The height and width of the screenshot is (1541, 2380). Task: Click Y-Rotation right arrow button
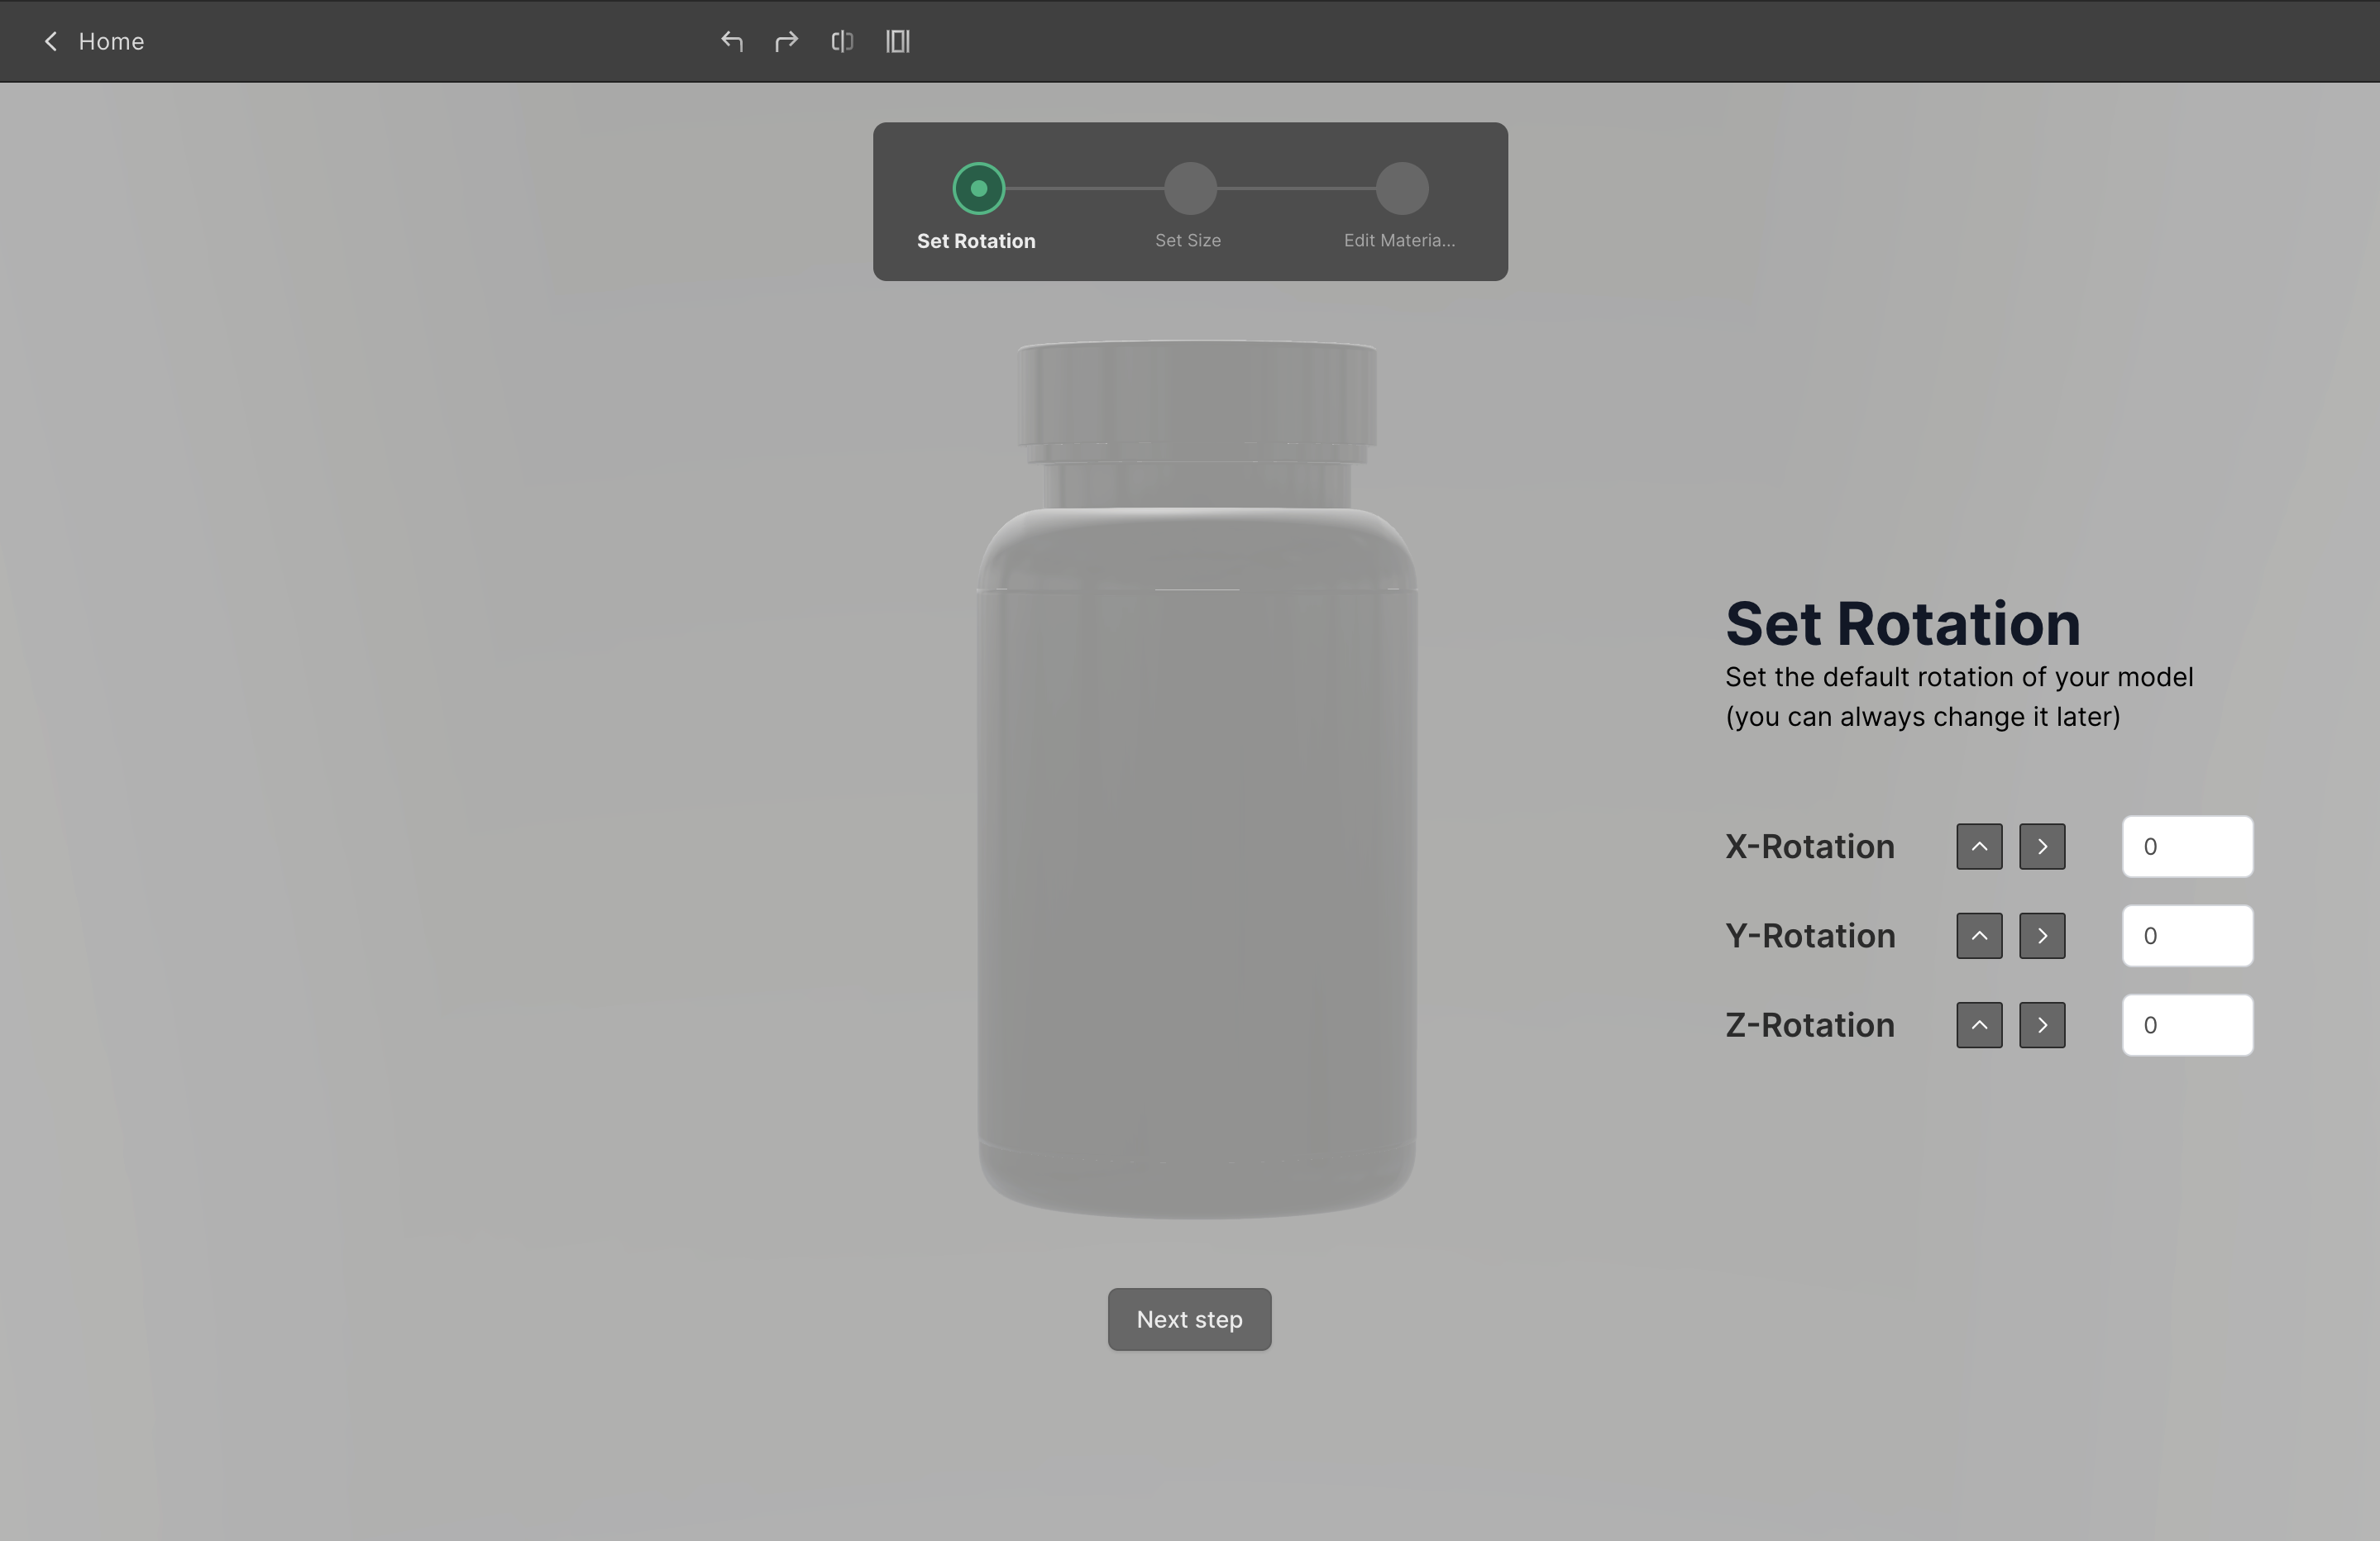click(2042, 935)
